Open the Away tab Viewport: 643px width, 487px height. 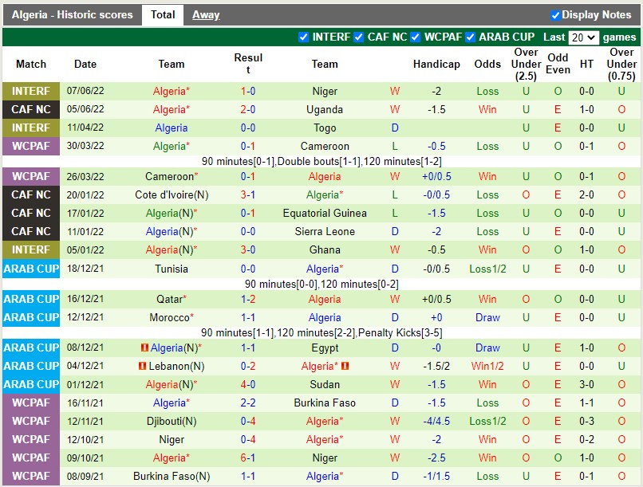[x=206, y=15]
